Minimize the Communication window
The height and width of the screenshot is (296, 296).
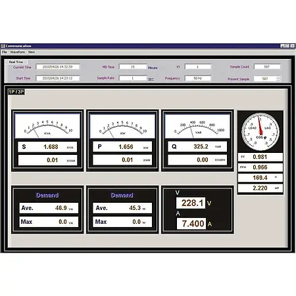click(283, 46)
